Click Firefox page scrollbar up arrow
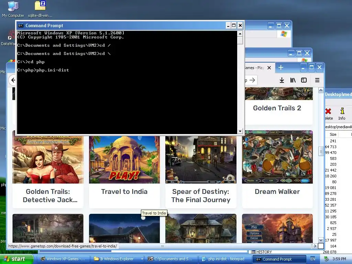This screenshot has width=352, height=264. (x=321, y=90)
